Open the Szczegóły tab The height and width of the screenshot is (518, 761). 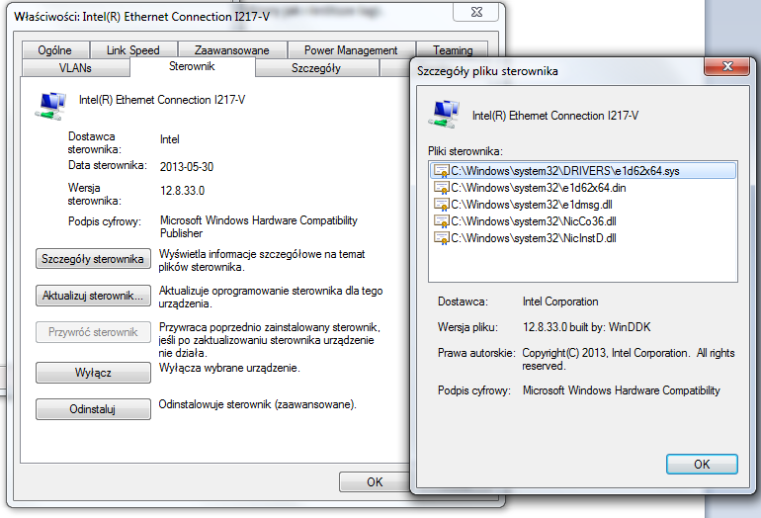pos(316,68)
